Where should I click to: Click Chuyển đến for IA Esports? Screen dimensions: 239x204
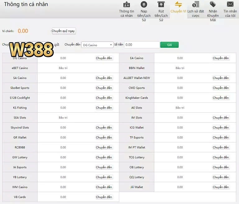pyautogui.click(x=104, y=167)
